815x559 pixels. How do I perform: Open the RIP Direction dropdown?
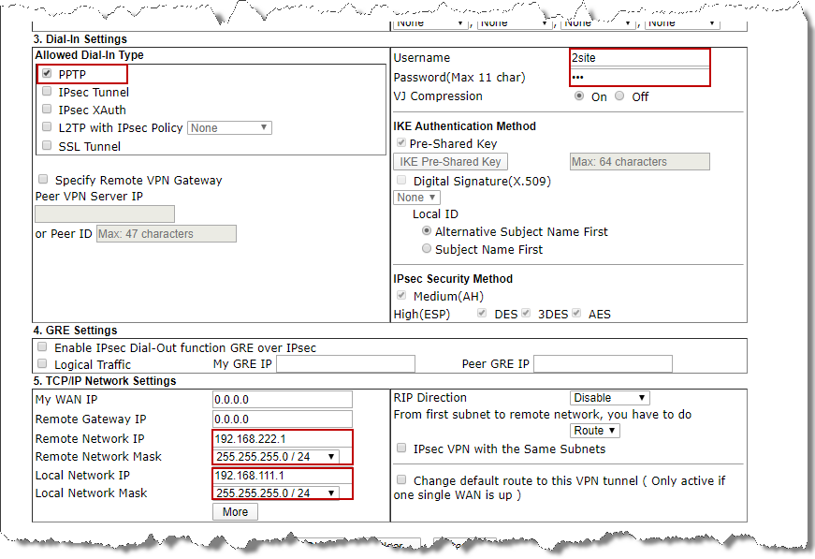click(x=609, y=398)
